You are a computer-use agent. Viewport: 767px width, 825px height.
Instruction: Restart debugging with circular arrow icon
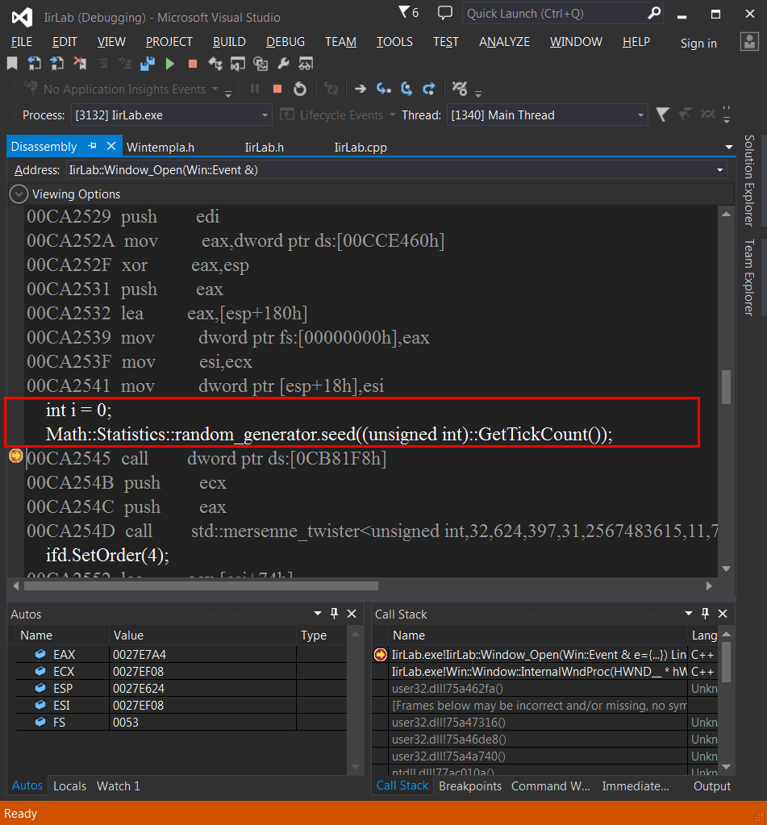click(x=300, y=89)
